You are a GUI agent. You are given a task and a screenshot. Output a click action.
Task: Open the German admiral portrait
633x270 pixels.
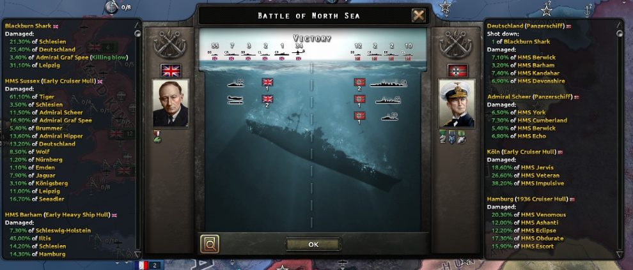457,103
